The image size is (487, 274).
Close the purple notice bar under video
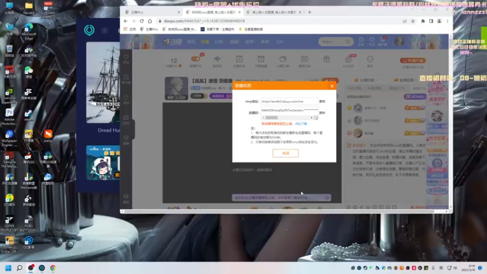[327, 197]
